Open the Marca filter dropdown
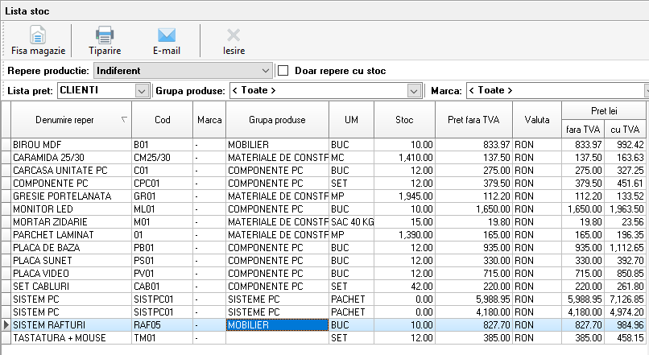This screenshot has height=355, width=649. 645,90
